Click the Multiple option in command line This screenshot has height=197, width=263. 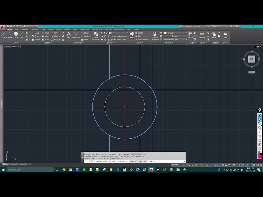[x=138, y=161]
